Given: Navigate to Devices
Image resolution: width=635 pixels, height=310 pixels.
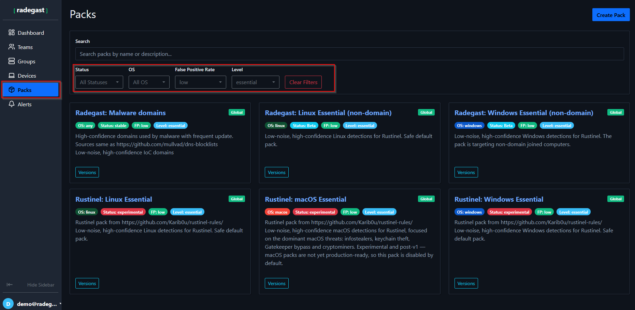Looking at the screenshot, I should pyautogui.click(x=31, y=76).
